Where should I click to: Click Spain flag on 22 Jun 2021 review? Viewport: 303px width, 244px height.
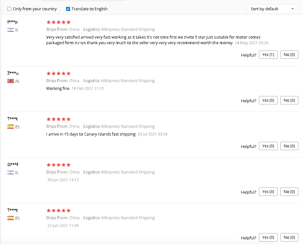point(11,218)
